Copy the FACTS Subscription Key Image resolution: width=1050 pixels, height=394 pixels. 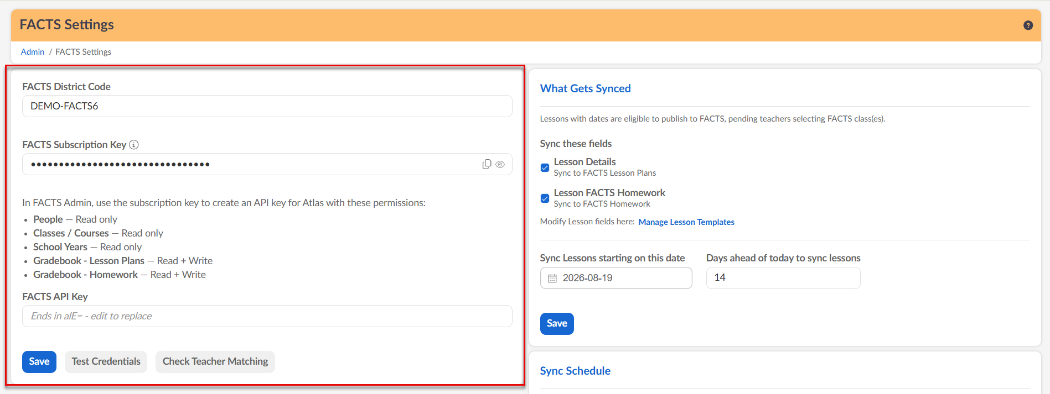tap(487, 164)
